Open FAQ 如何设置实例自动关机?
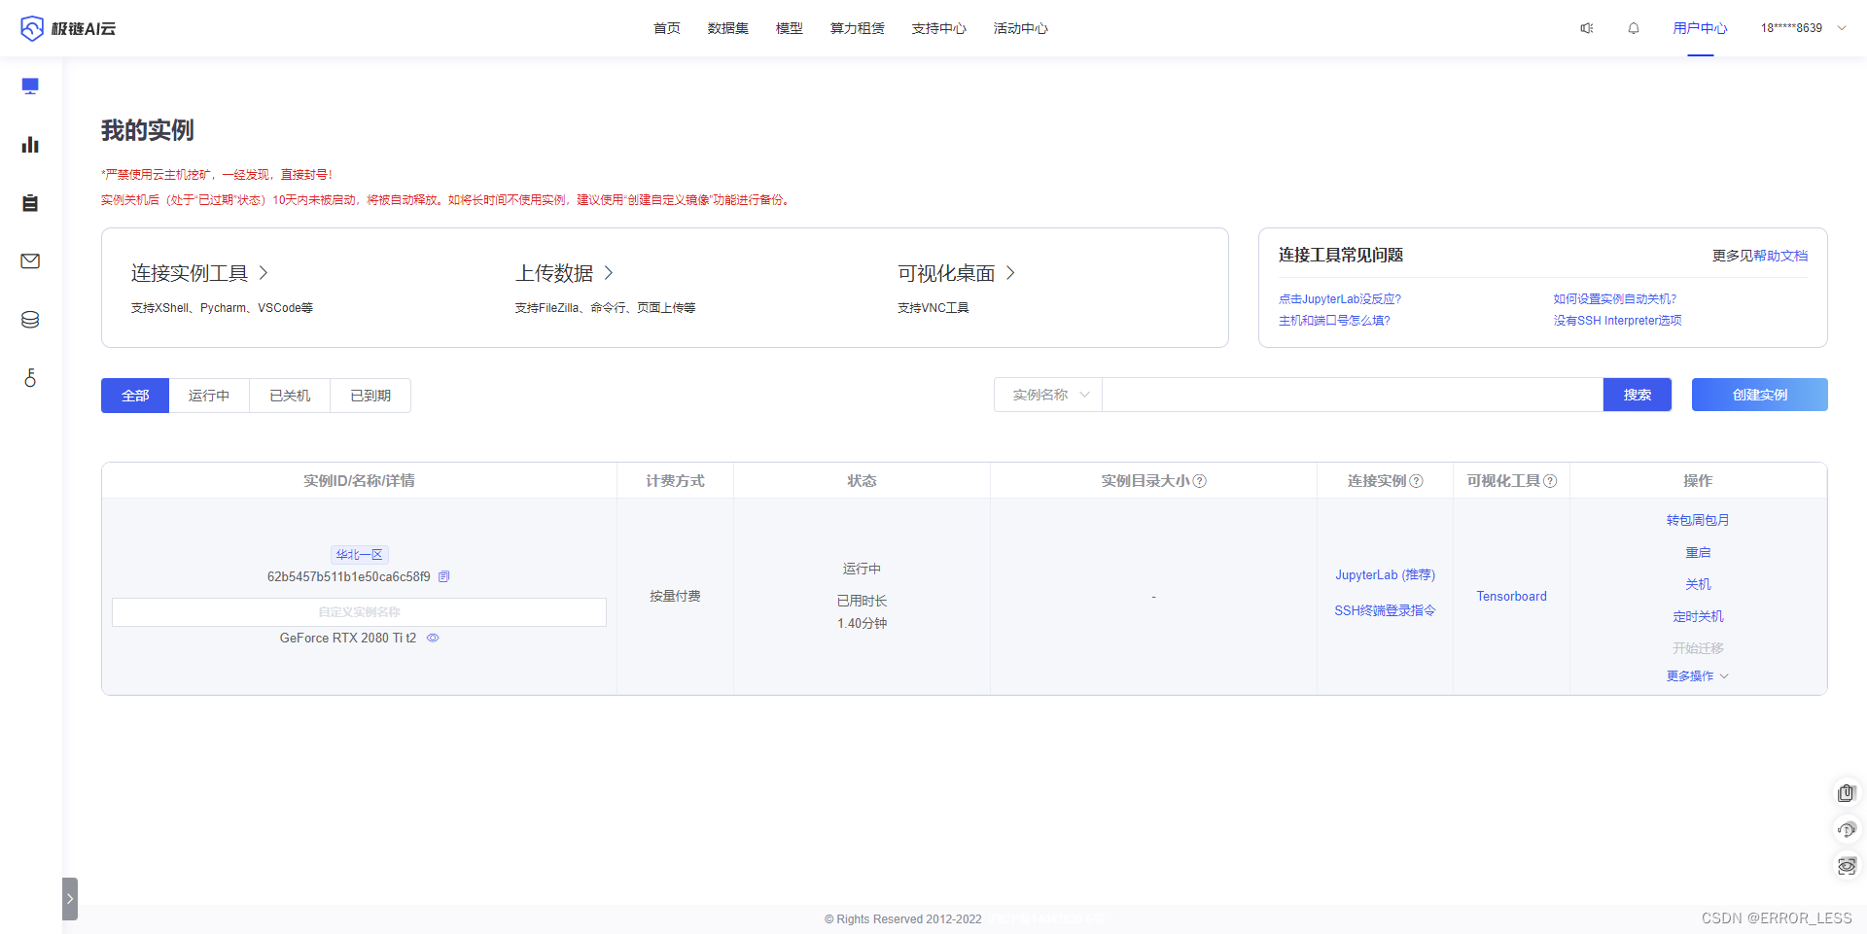This screenshot has width=1867, height=934. (1615, 299)
